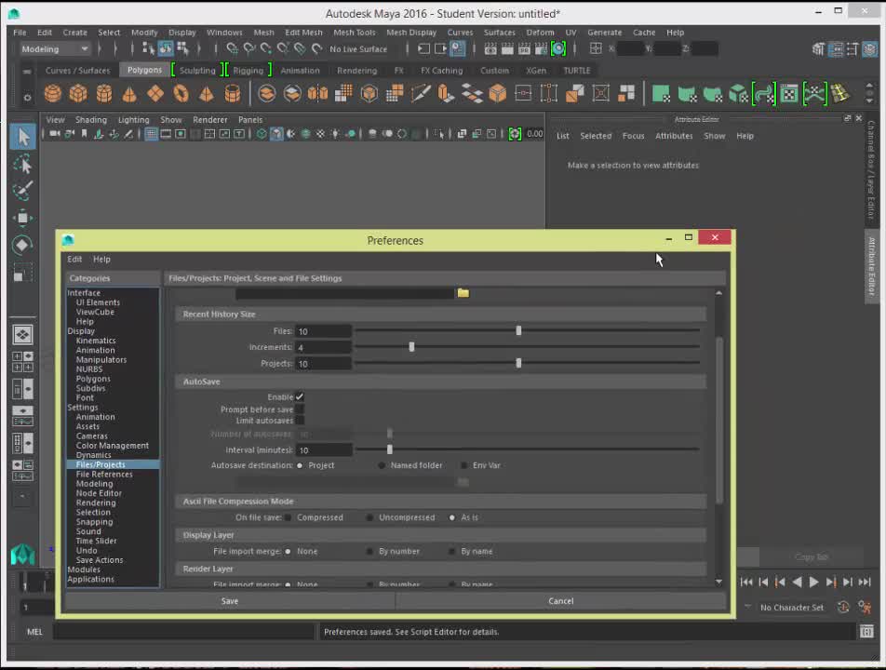The width and height of the screenshot is (886, 670).
Task: Create a polygon torus from the shelf
Action: (181, 94)
